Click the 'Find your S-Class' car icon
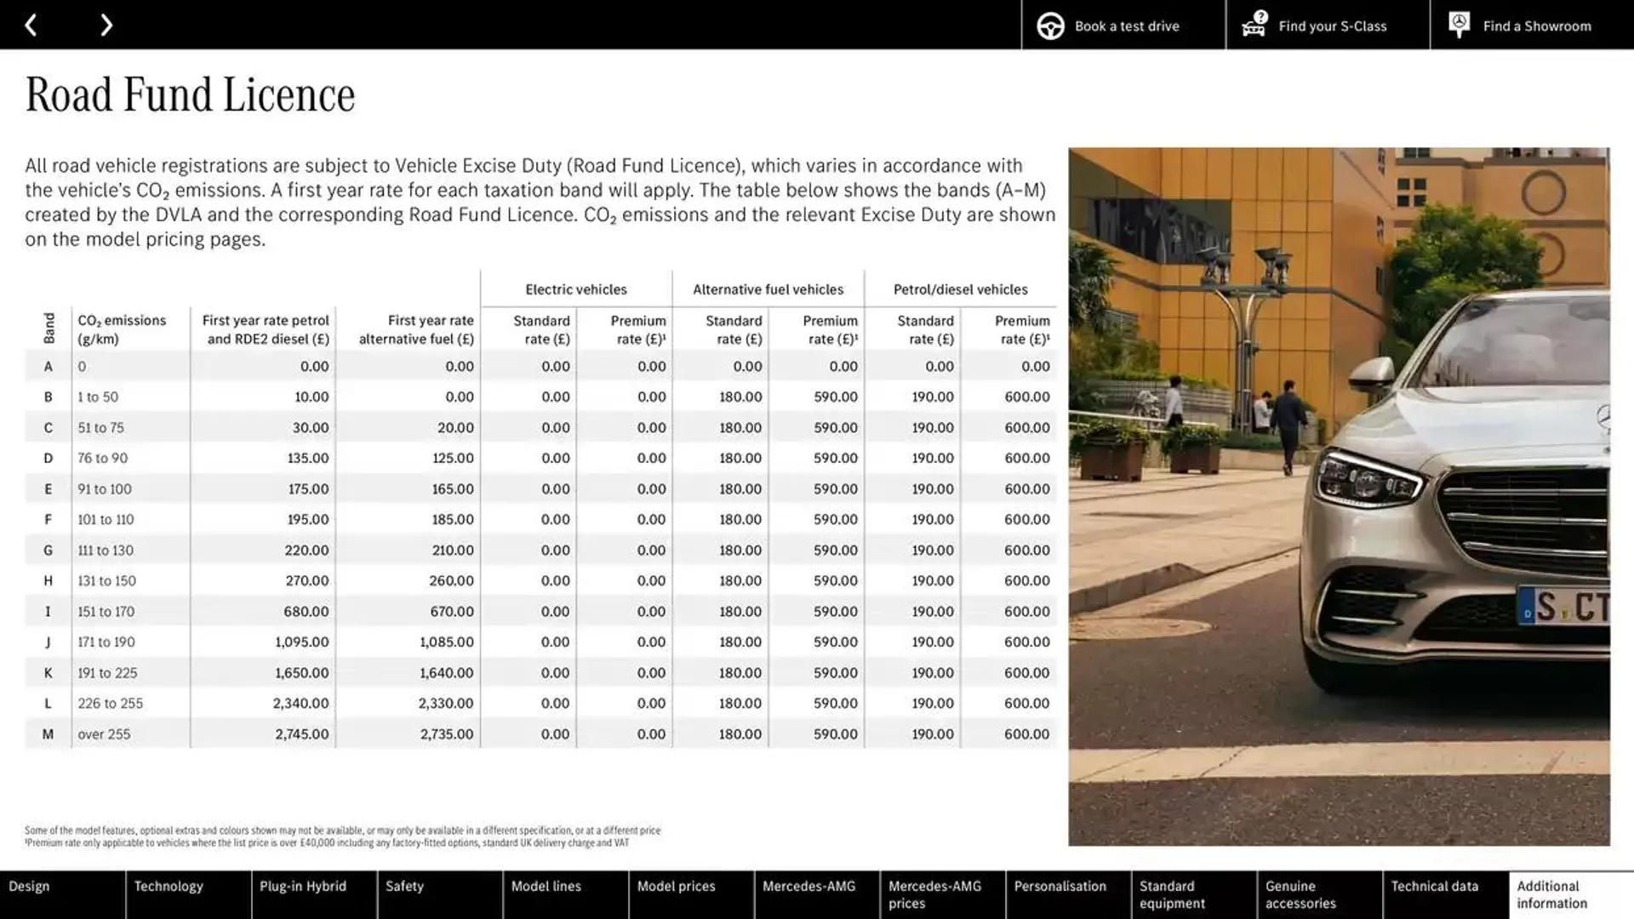 [1251, 25]
